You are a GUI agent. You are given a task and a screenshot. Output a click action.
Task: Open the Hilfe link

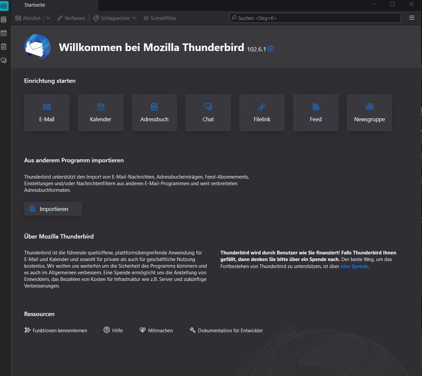click(113, 330)
